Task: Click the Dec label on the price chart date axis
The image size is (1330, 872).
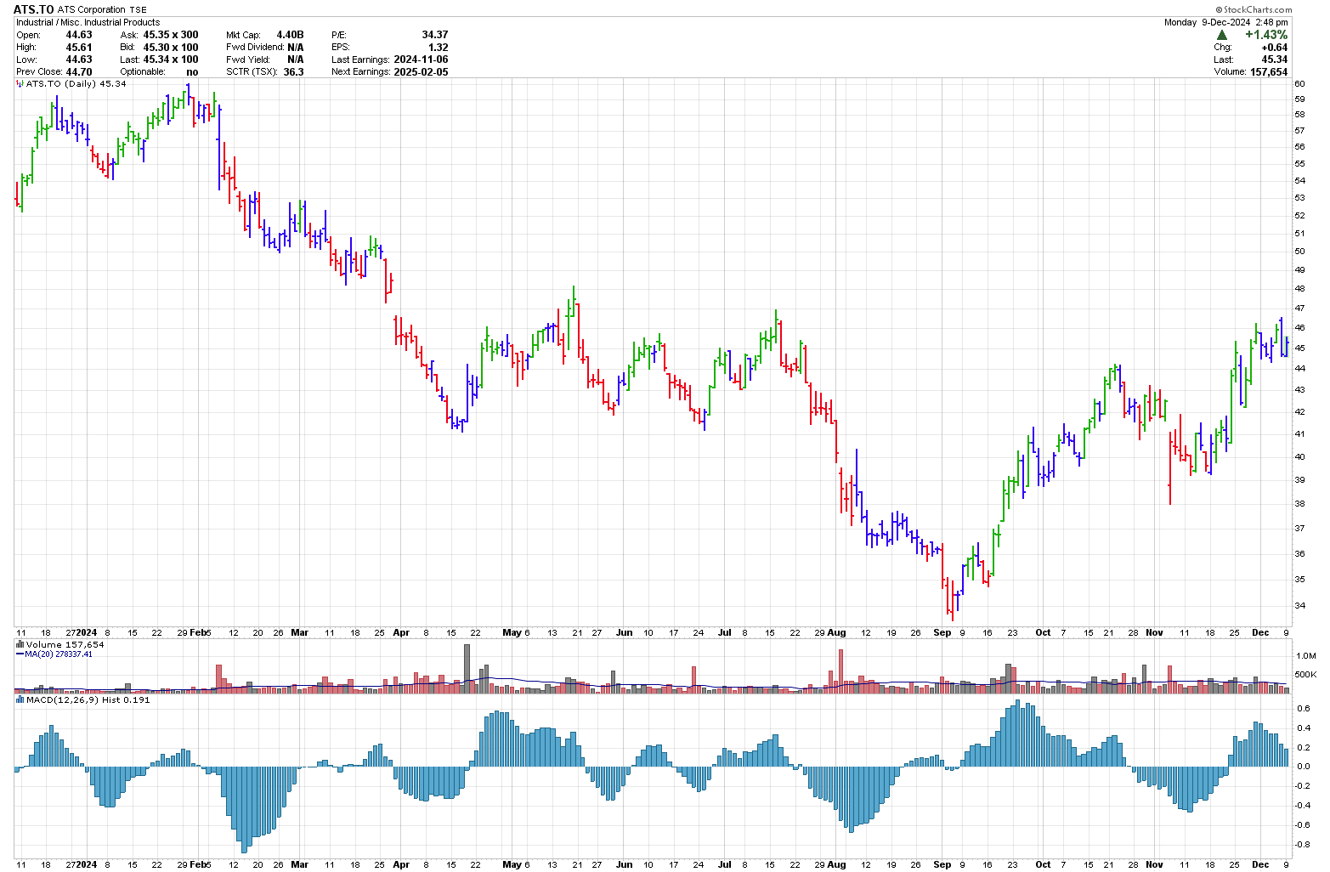Action: tap(1260, 632)
